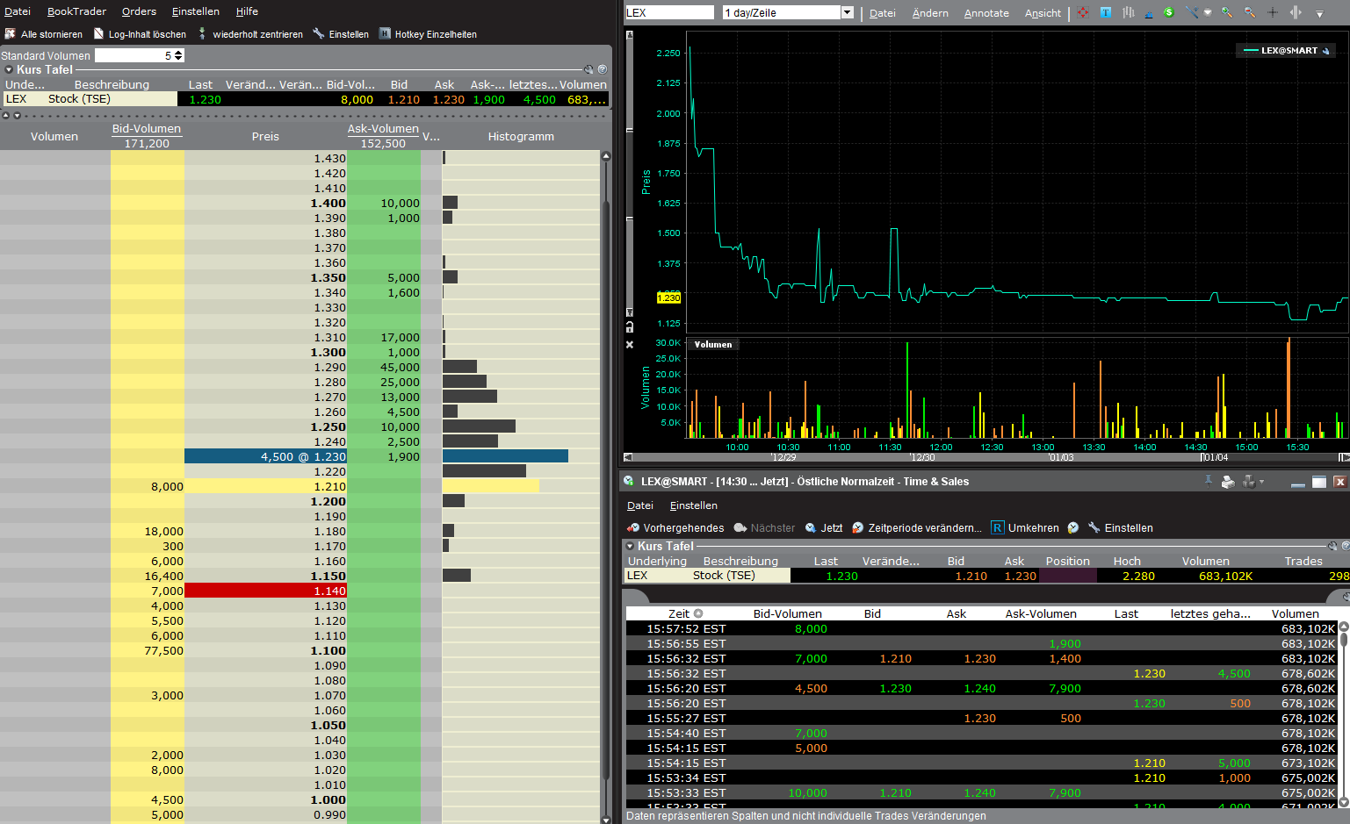
Task: Open LEX@SMART legend wrench settings
Action: tap(1326, 51)
